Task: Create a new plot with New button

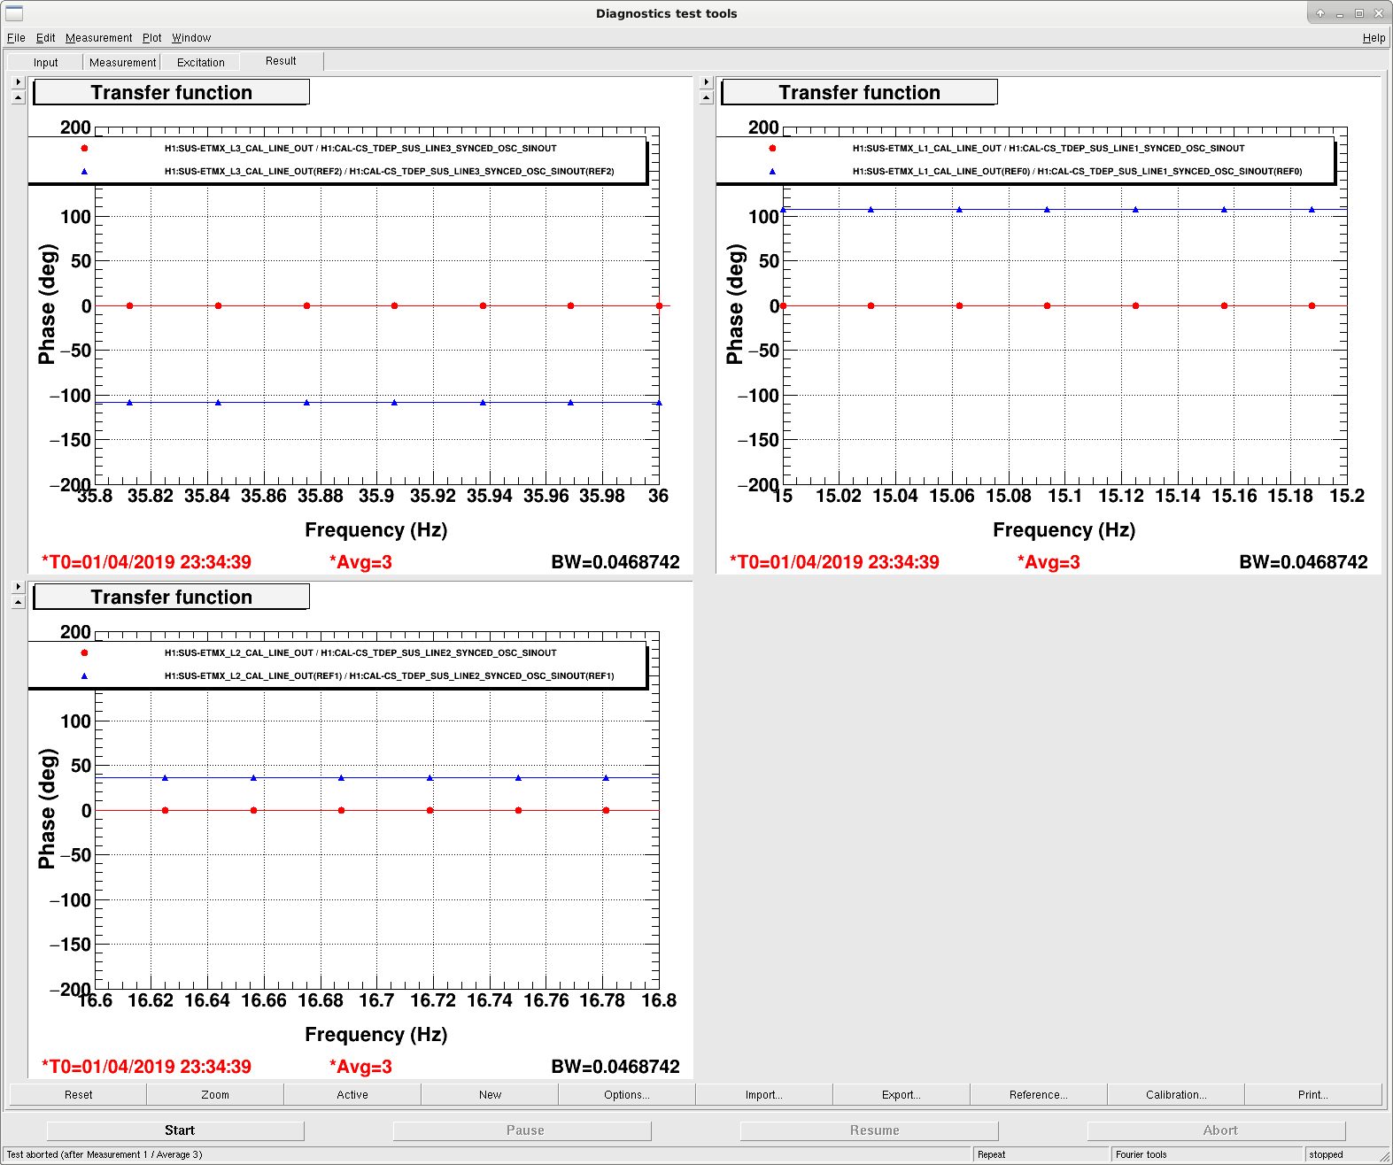Action: [490, 1095]
